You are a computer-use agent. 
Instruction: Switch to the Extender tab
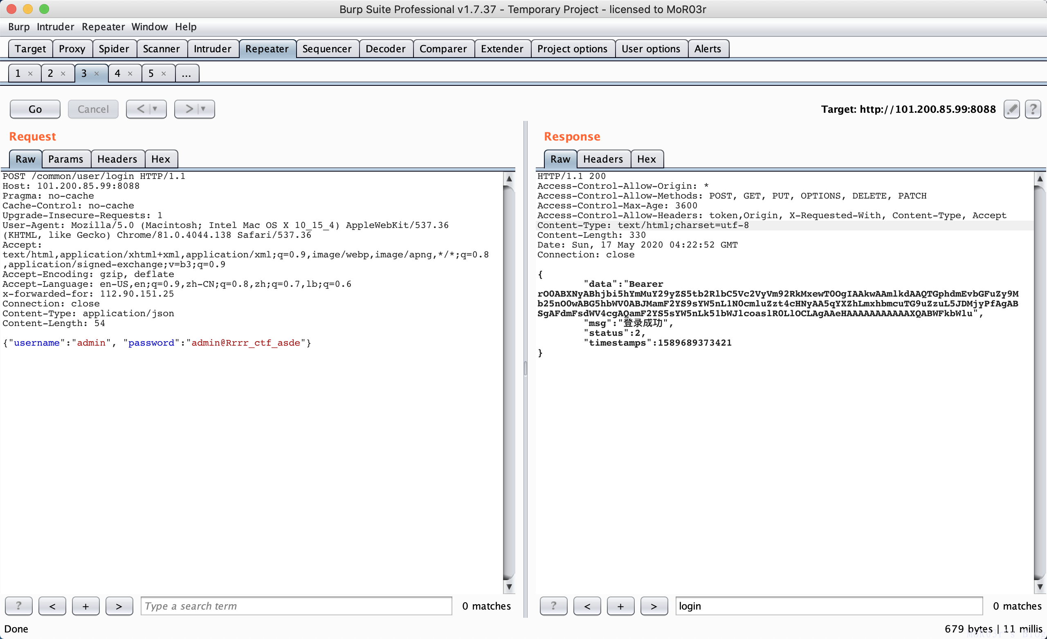pyautogui.click(x=502, y=49)
